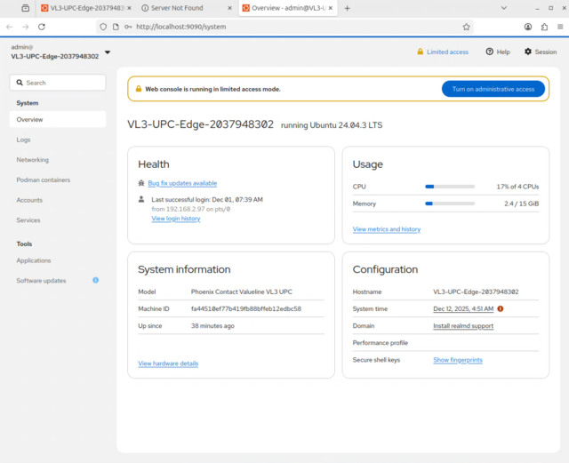Click the Software updates info badge
Screen dimensions: 569x463
(x=96, y=281)
